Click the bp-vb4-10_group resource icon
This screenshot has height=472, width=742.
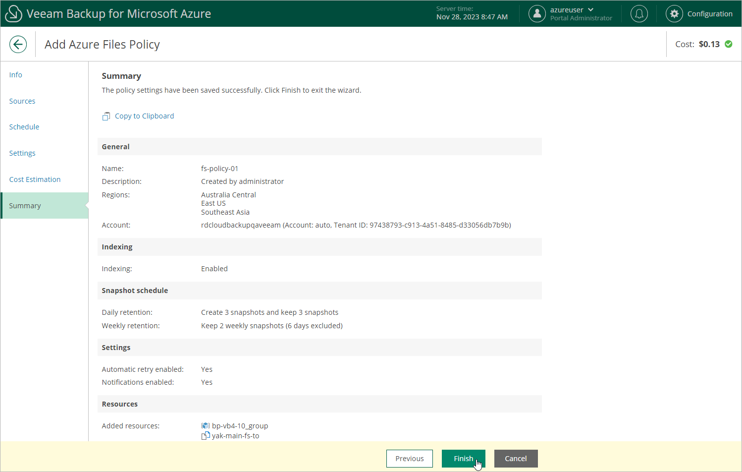click(x=206, y=425)
